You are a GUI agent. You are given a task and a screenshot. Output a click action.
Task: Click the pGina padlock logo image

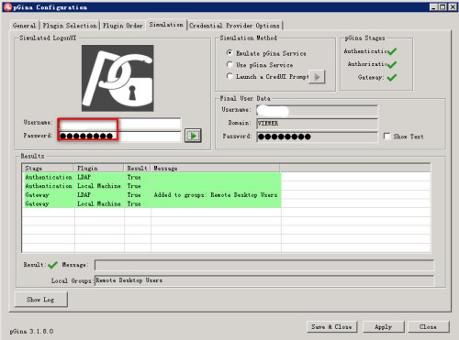click(x=118, y=78)
